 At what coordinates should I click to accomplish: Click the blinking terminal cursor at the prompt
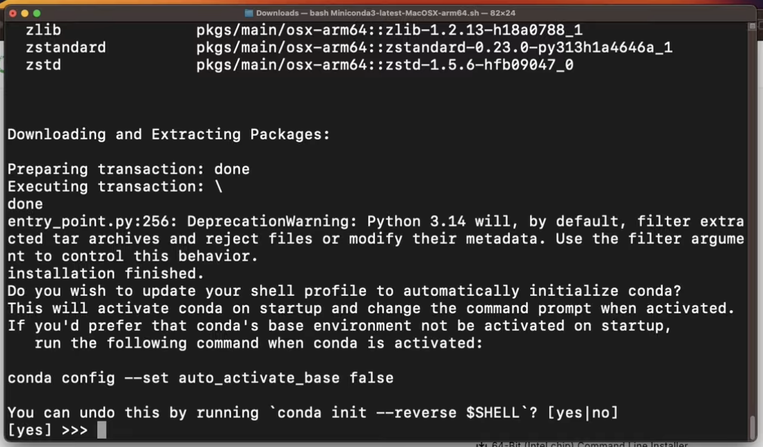(101, 430)
